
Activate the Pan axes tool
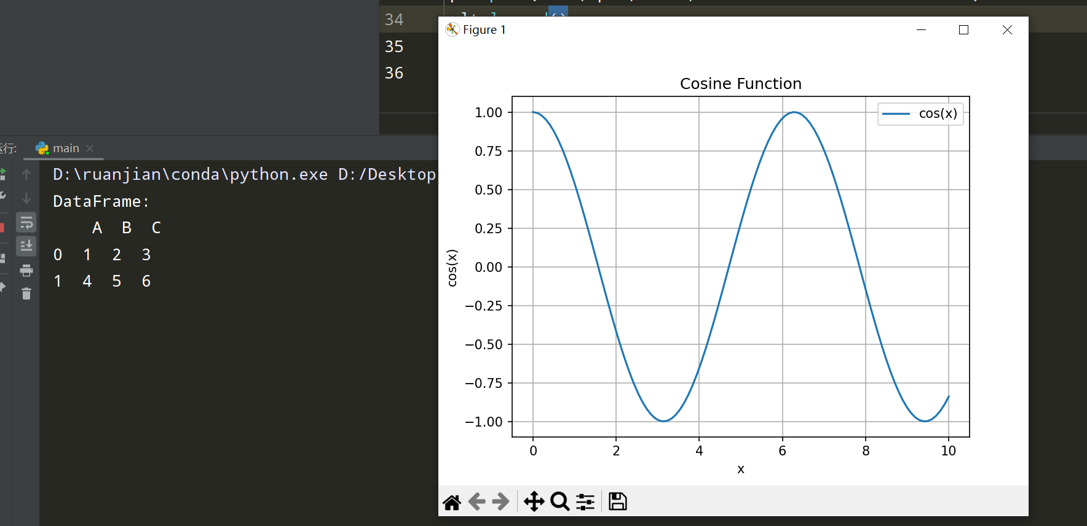pyautogui.click(x=534, y=501)
